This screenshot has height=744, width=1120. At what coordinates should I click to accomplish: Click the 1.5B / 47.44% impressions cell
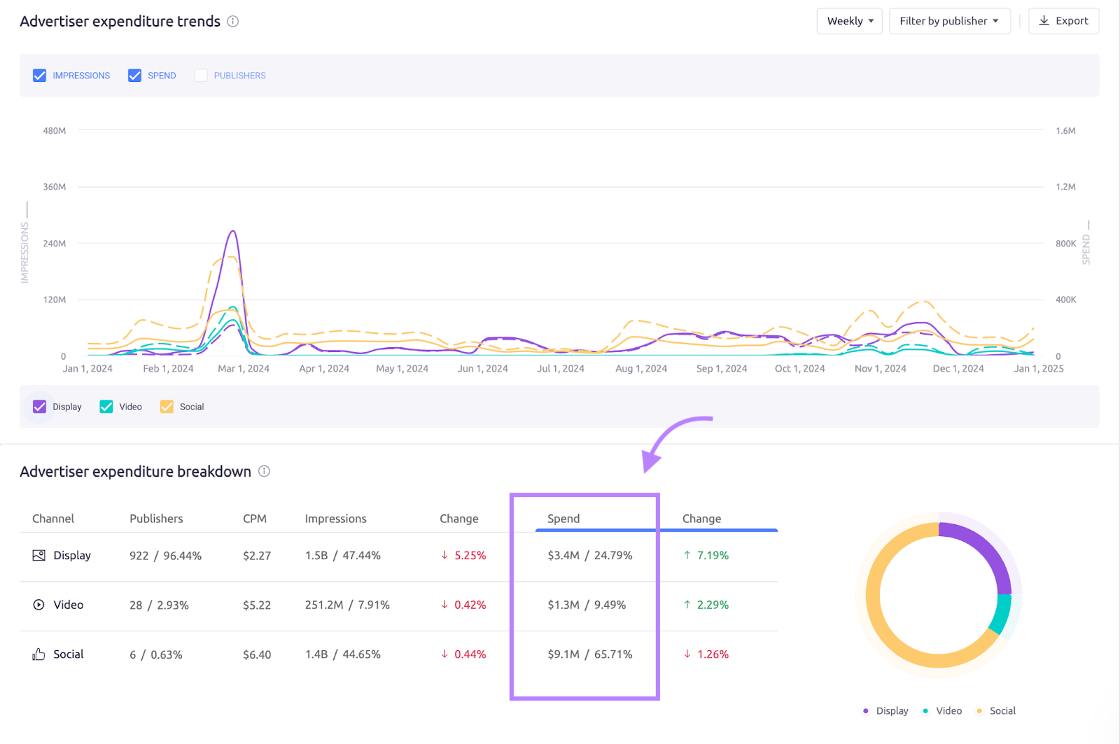pos(343,556)
